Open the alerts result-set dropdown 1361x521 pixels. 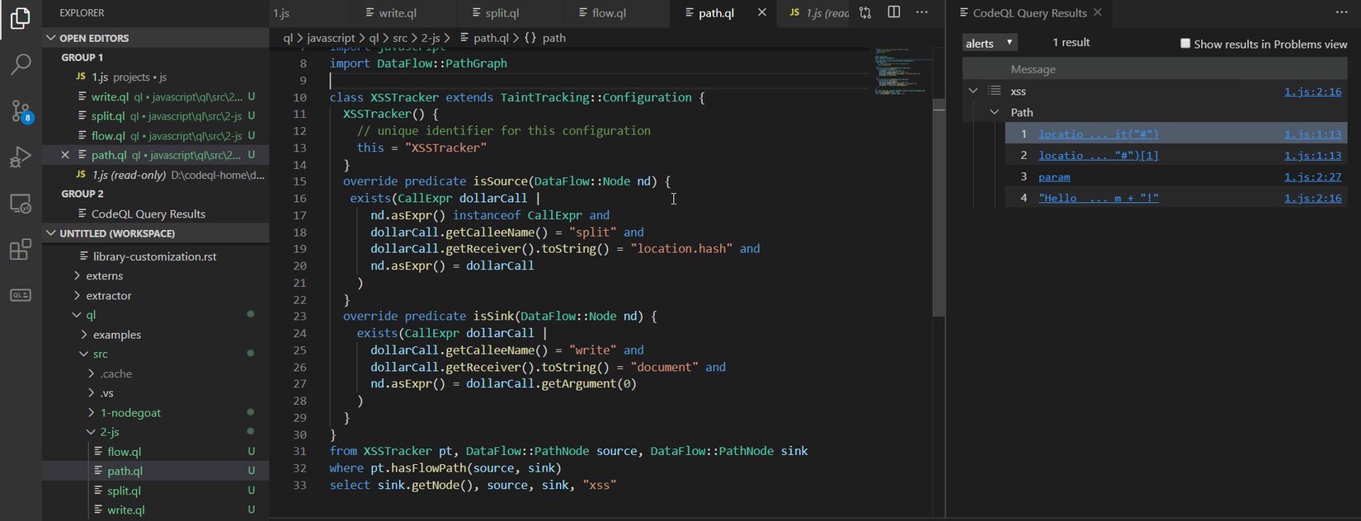(x=990, y=43)
